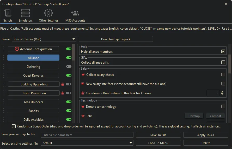Toggle the Account Configuration script switch
Image resolution: width=232 pixels, height=149 pixels.
pyautogui.click(x=69, y=49)
